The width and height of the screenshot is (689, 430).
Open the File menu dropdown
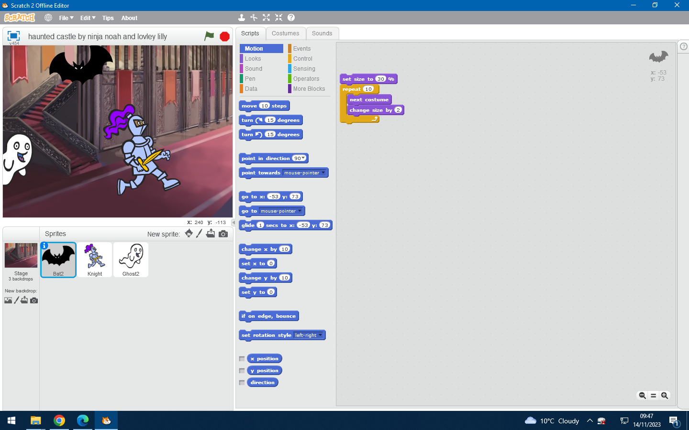coord(66,18)
